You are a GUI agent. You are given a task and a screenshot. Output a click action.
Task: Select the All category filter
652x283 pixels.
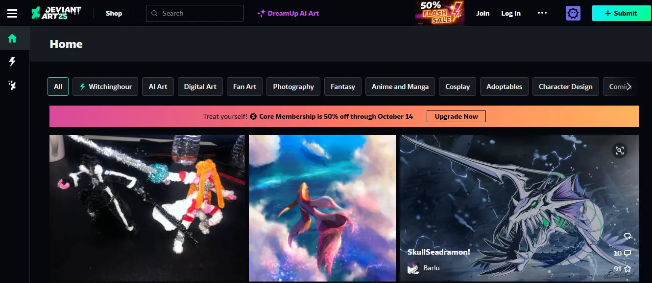58,87
